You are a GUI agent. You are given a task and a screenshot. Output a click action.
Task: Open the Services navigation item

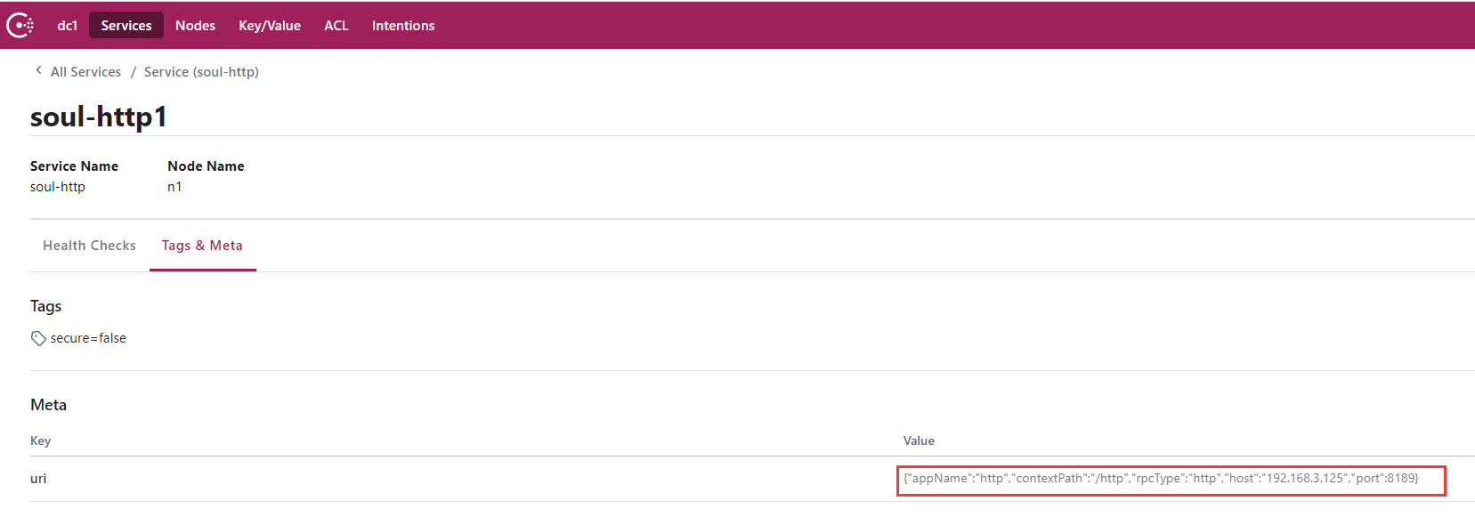pyautogui.click(x=126, y=26)
